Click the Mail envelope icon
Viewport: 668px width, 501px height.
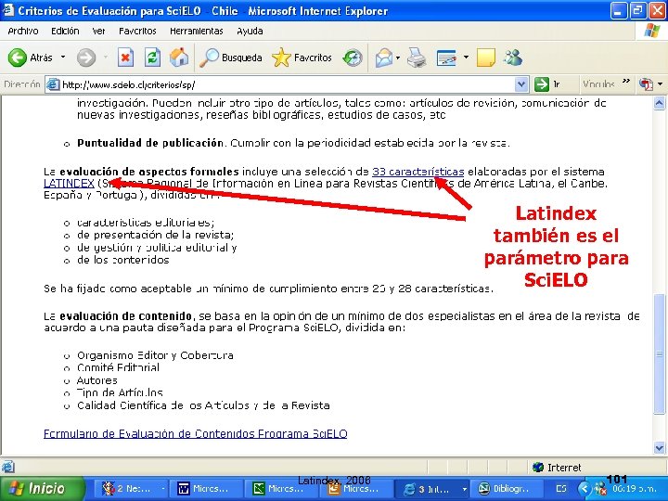coord(384,58)
